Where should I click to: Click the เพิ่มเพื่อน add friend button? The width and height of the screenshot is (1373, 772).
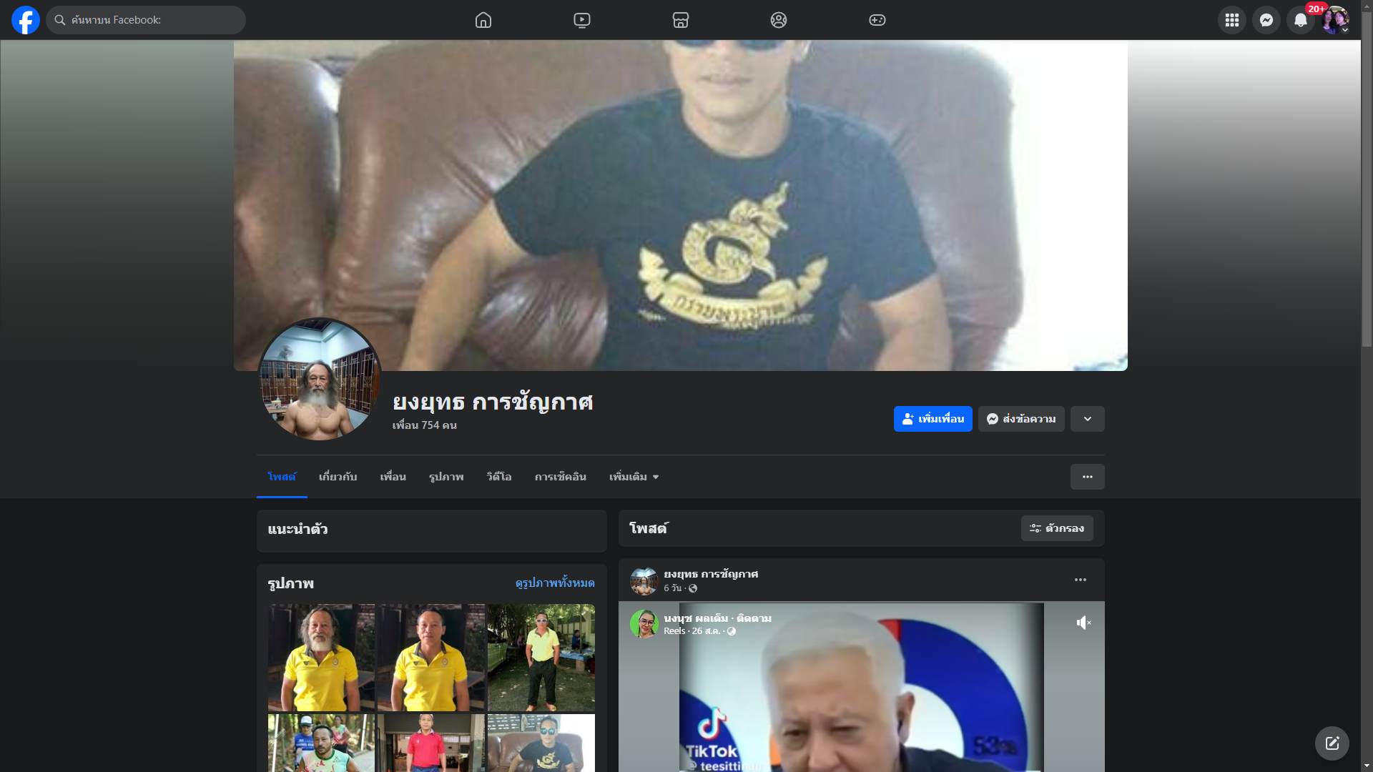click(932, 419)
